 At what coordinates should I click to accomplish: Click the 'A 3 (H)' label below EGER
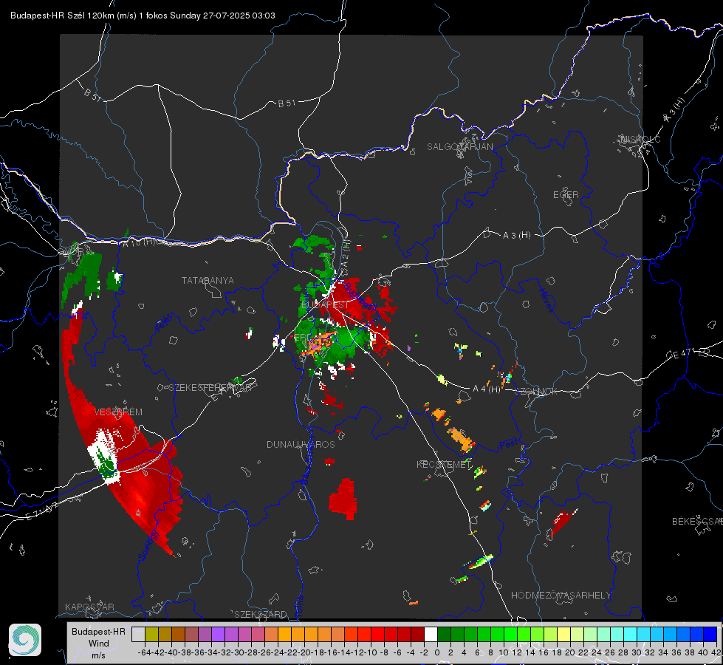click(516, 236)
